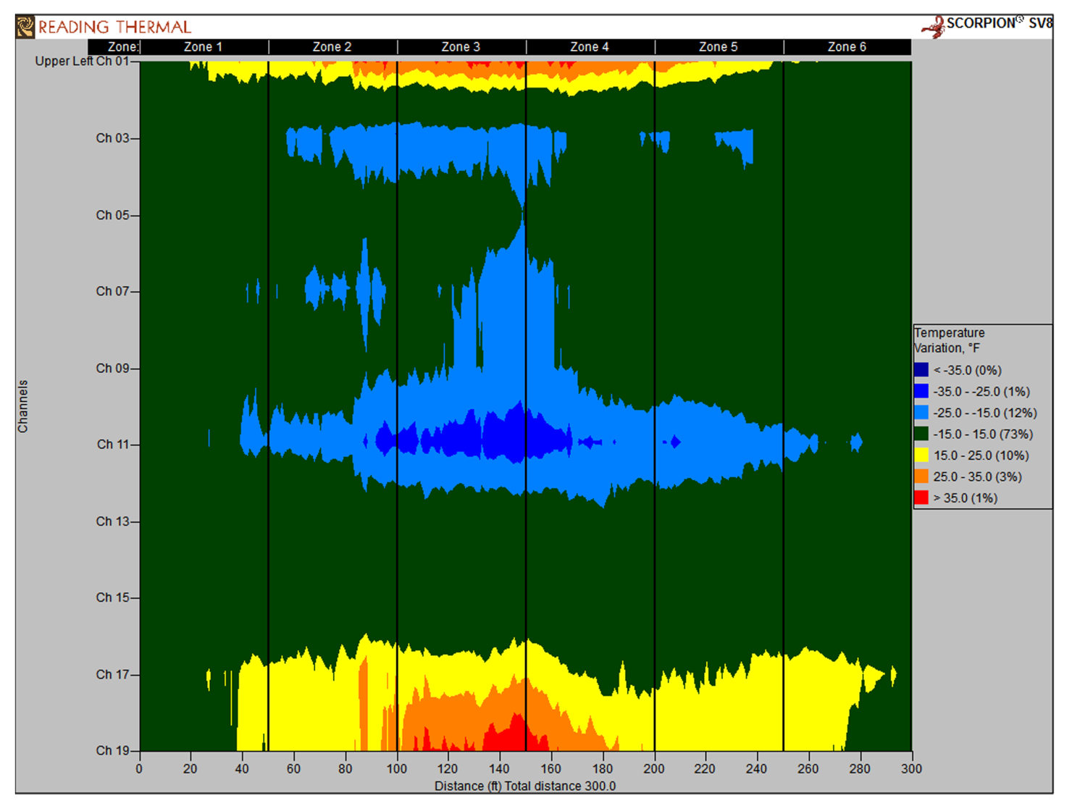Select the Zone 3 header
Image resolution: width=1072 pixels, height=811 pixels.
coord(461,47)
